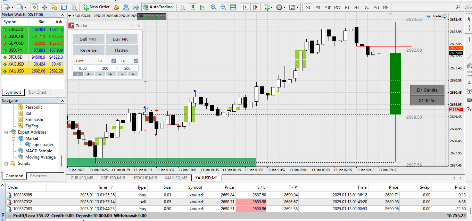Uncheck the SL checkbox in Trader panel
This screenshot has width=472, height=221.
click(114, 61)
